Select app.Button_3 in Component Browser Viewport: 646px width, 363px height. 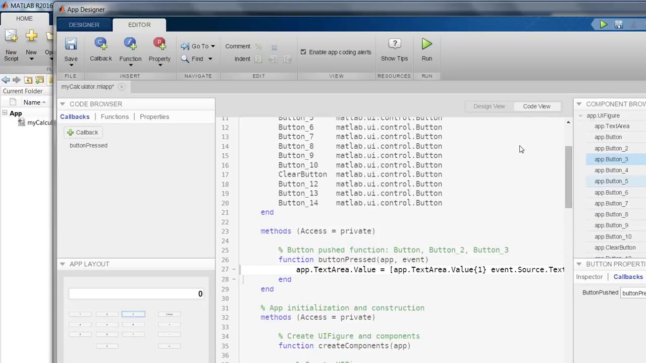611,159
